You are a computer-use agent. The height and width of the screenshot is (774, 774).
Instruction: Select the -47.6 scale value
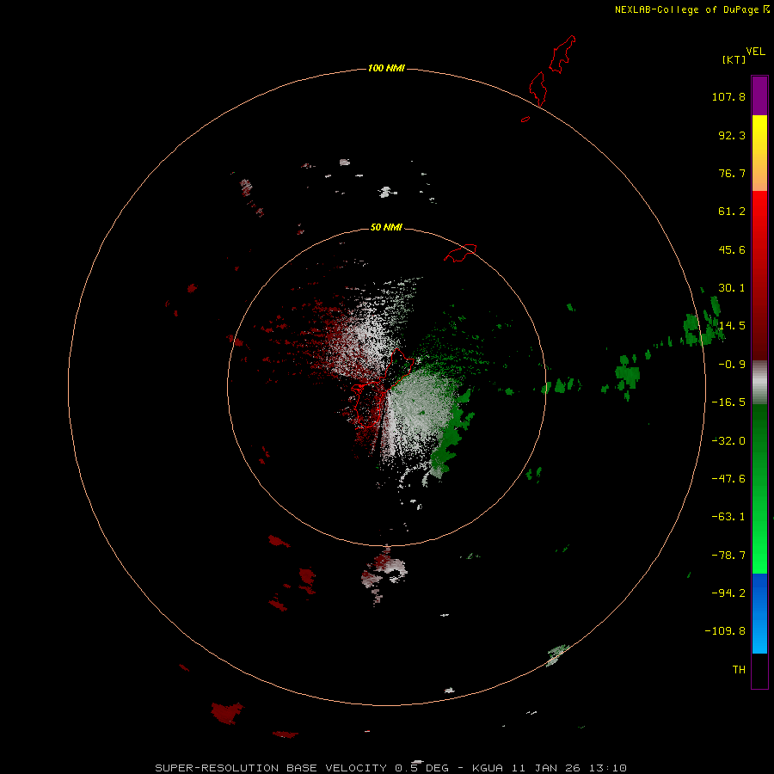click(728, 479)
